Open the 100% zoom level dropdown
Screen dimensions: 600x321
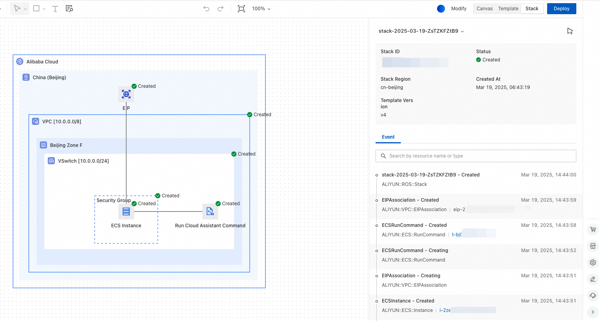point(261,9)
